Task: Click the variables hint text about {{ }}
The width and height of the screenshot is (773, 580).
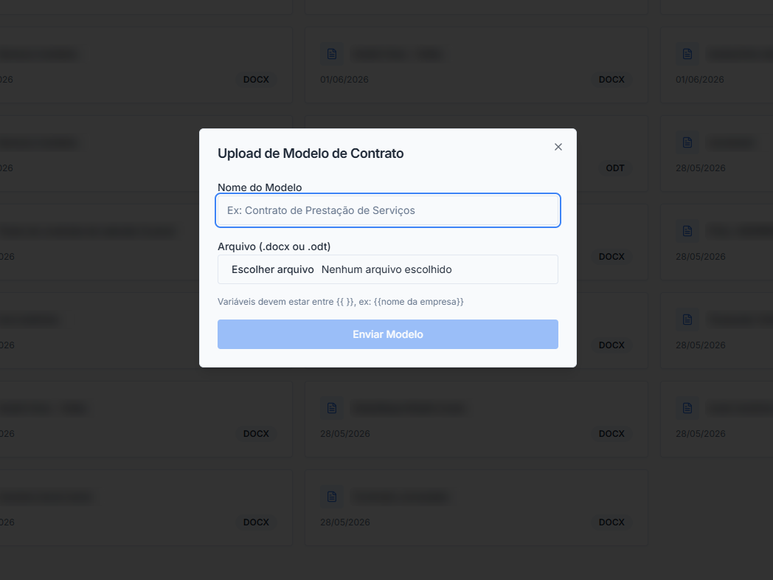Action: pyautogui.click(x=341, y=301)
